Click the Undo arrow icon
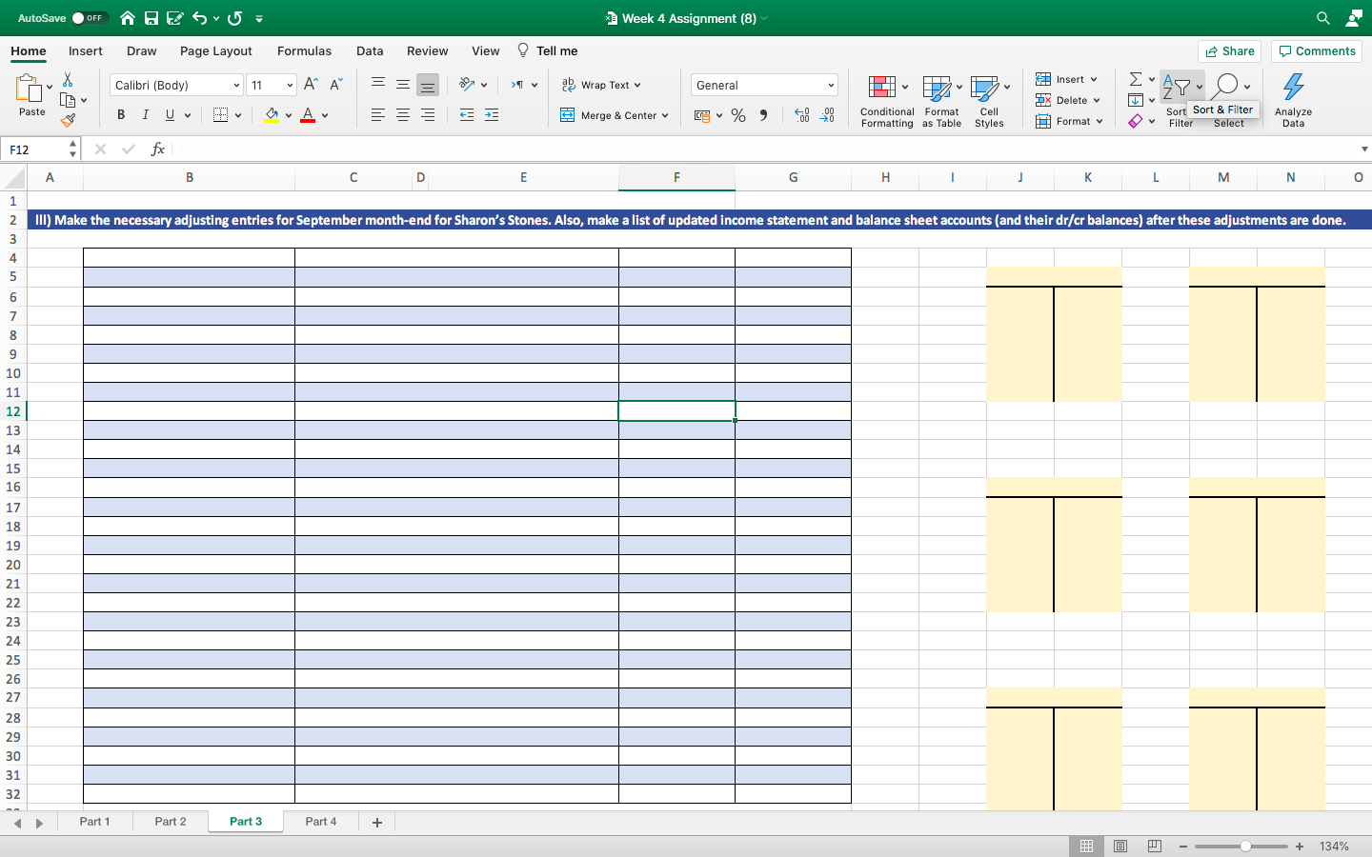This screenshot has width=1372, height=857. click(x=199, y=18)
